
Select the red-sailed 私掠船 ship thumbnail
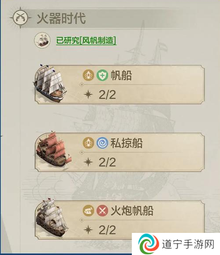(52, 151)
